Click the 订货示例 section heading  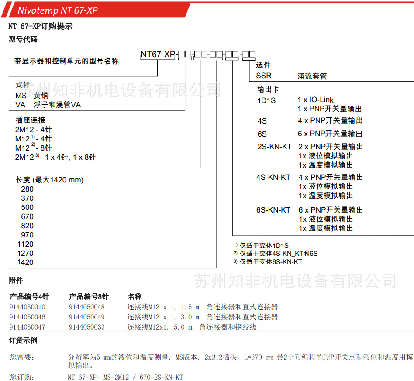23,341
